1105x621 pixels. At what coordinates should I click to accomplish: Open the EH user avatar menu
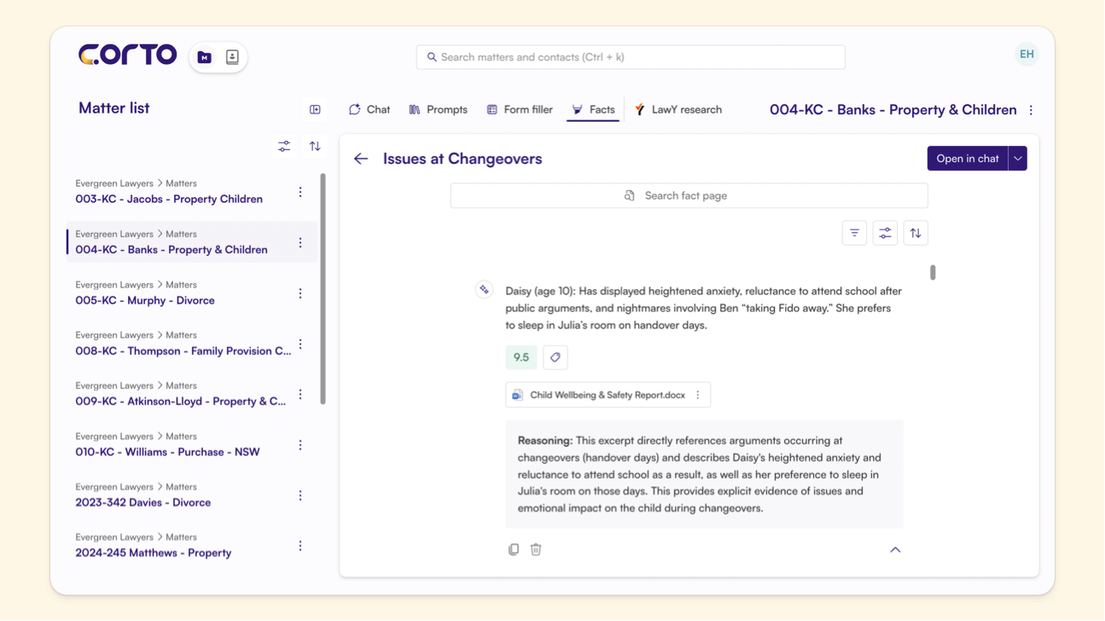click(1026, 55)
